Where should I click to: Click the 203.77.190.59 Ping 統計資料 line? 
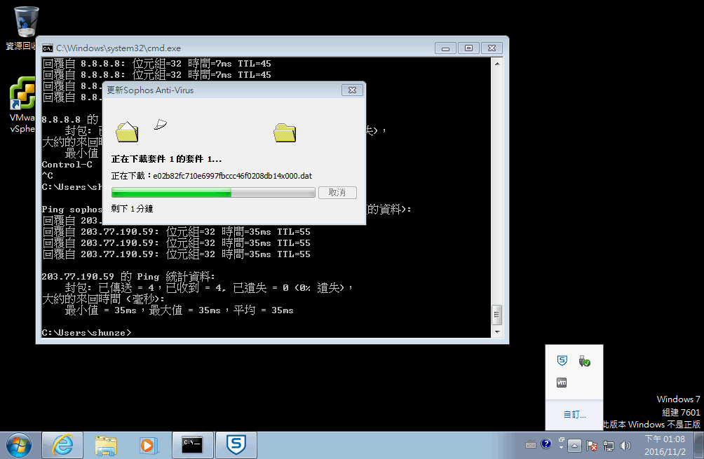128,276
